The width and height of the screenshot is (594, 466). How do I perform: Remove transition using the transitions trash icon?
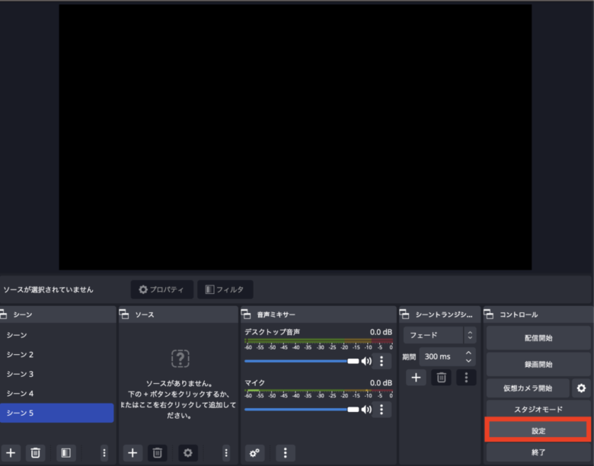[x=441, y=377]
